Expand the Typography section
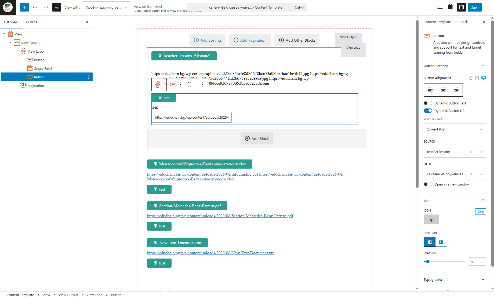Image resolution: width=494 pixels, height=298 pixels. (483, 279)
